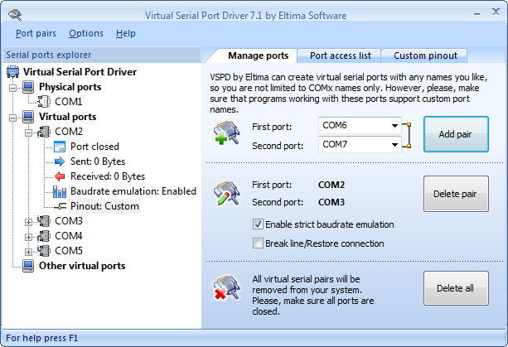
Task: Click the port pair link bracket icon
Action: coord(407,135)
